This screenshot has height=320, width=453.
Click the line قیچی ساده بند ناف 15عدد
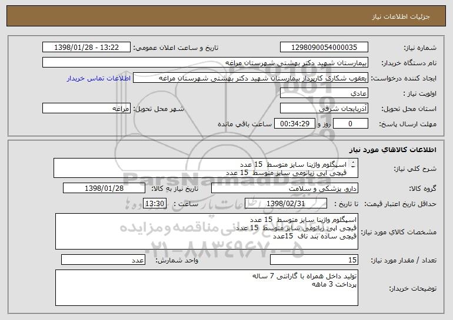[315, 236]
